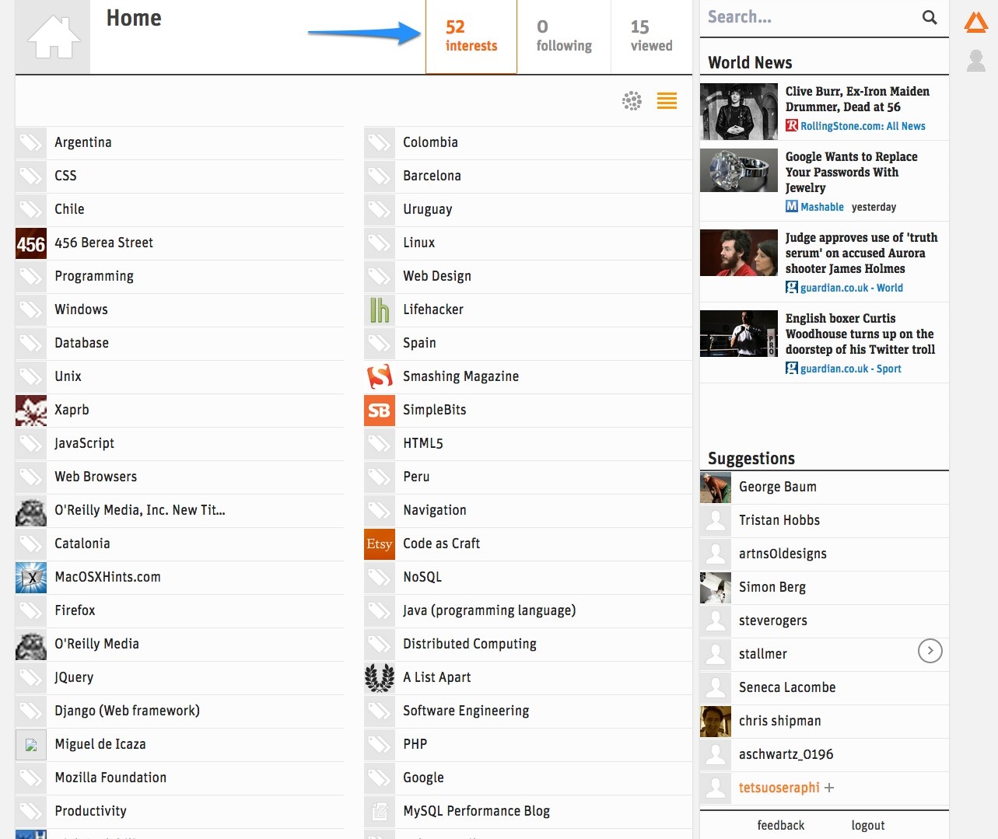Add tetsuoseraphi with the plus sign
Image resolution: width=998 pixels, height=839 pixels.
pos(829,788)
